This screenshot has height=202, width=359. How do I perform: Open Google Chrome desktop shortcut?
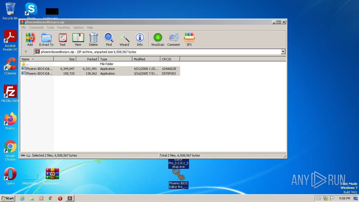(10, 150)
